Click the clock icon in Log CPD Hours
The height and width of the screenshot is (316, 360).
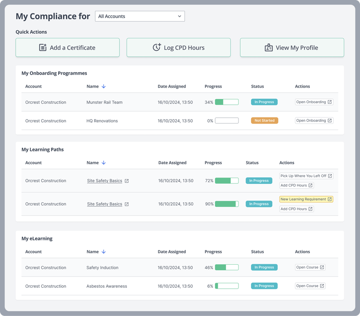pyautogui.click(x=157, y=48)
